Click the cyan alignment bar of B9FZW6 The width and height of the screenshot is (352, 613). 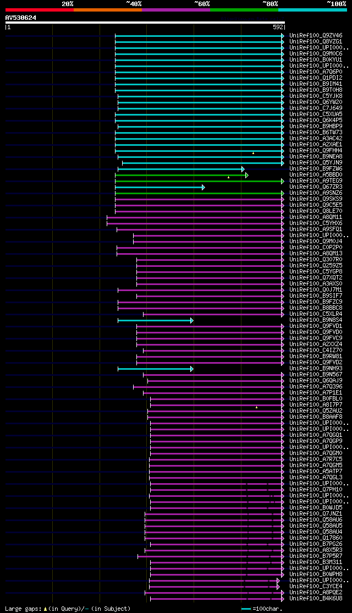[x=181, y=169]
